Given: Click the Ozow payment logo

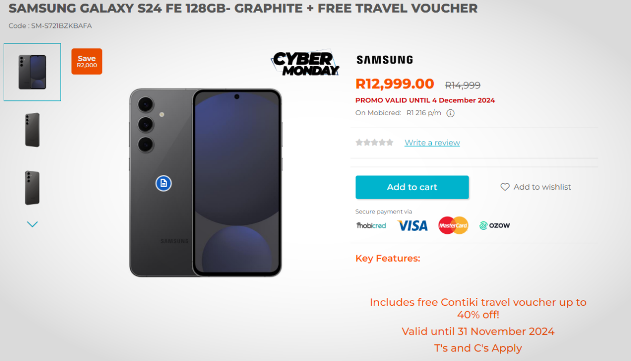Looking at the screenshot, I should click(494, 225).
